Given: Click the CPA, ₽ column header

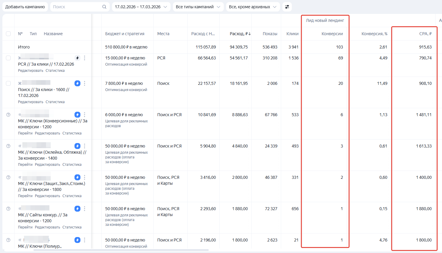Looking at the screenshot, I should (x=425, y=34).
